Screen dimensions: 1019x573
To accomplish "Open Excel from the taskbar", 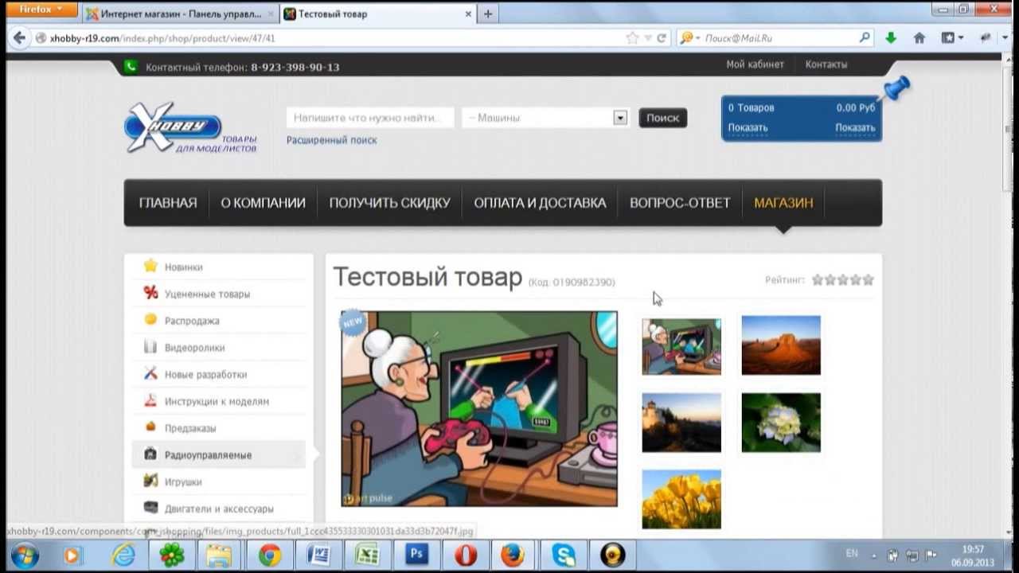I will [367, 555].
